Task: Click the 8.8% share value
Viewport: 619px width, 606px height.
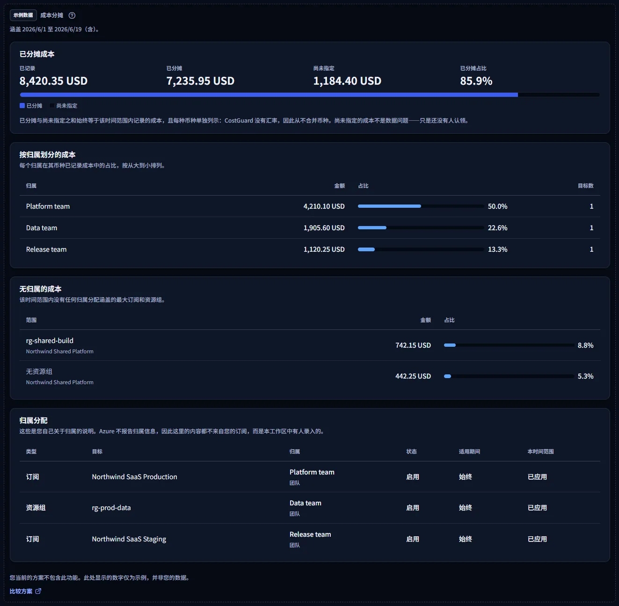Action: click(x=586, y=345)
